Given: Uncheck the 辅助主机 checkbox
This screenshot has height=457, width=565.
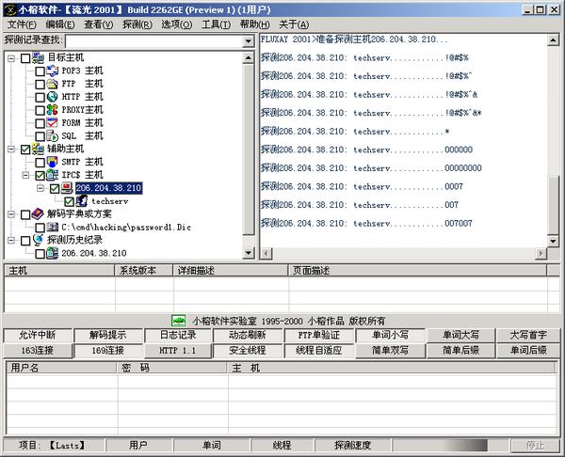Looking at the screenshot, I should click(x=25, y=150).
